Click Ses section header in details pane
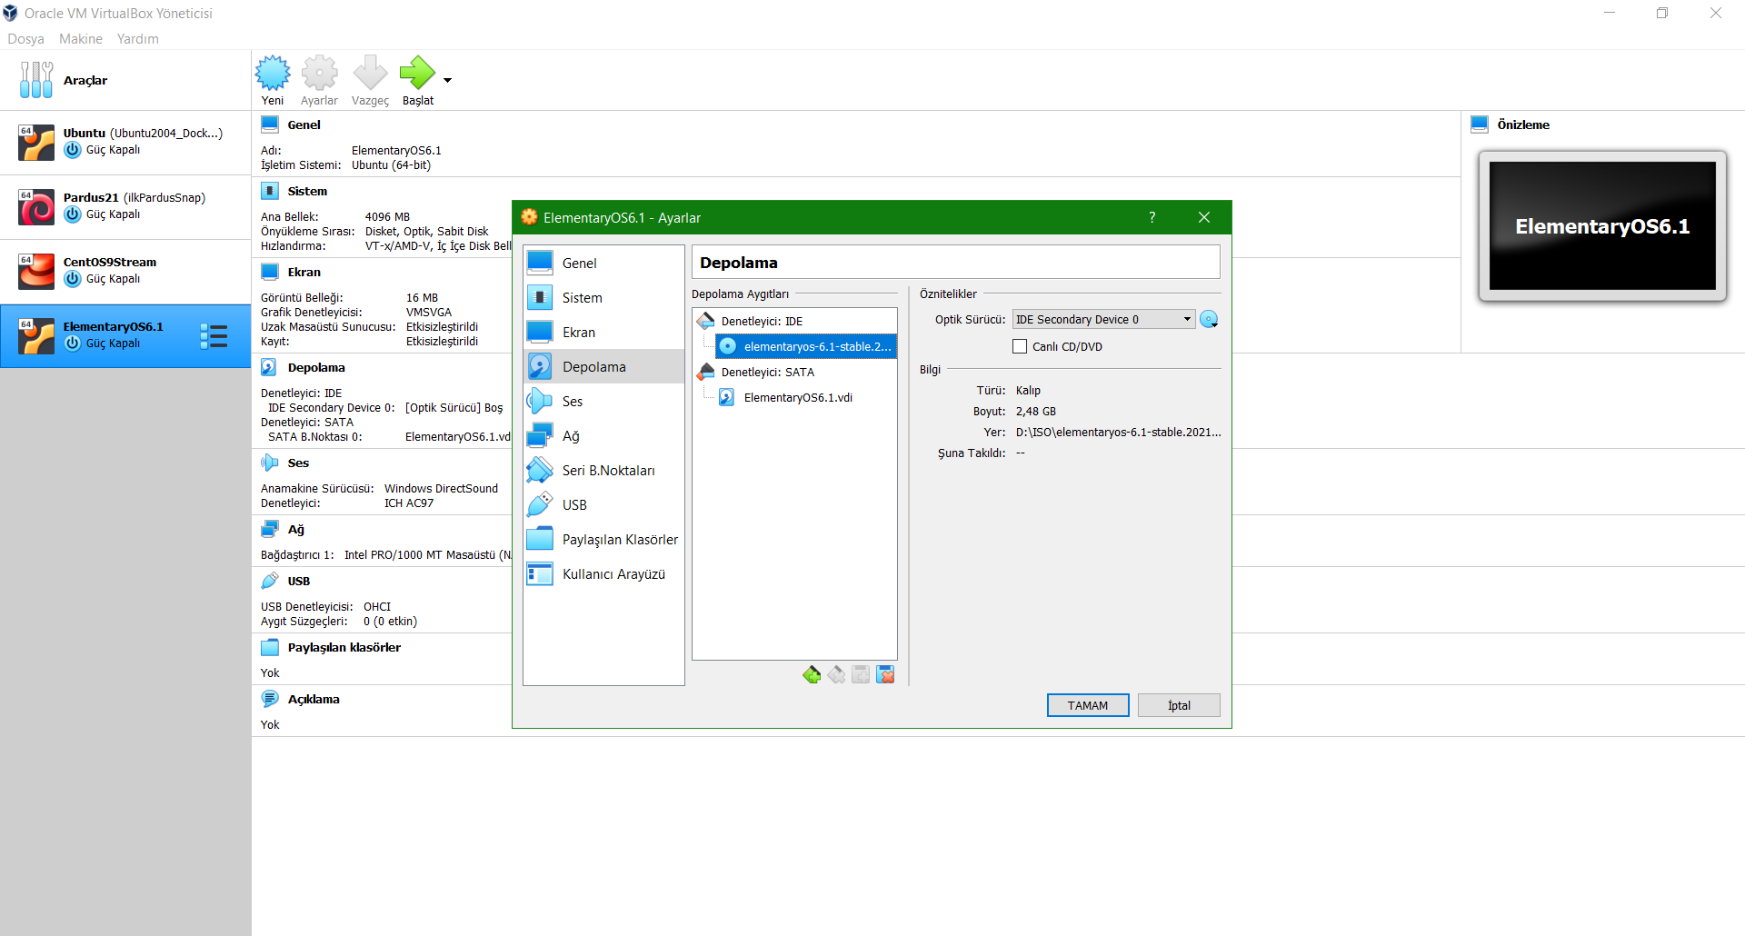Image resolution: width=1745 pixels, height=936 pixels. pos(298,463)
